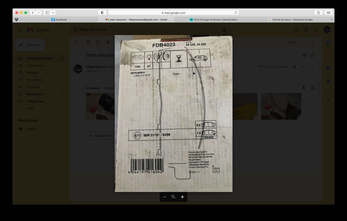
Task: Open sender Filipe Soares avatar
Action: point(78,69)
